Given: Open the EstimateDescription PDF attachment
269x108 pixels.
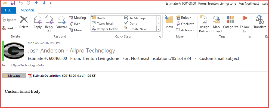Looking at the screenshot, I should coord(62,76).
